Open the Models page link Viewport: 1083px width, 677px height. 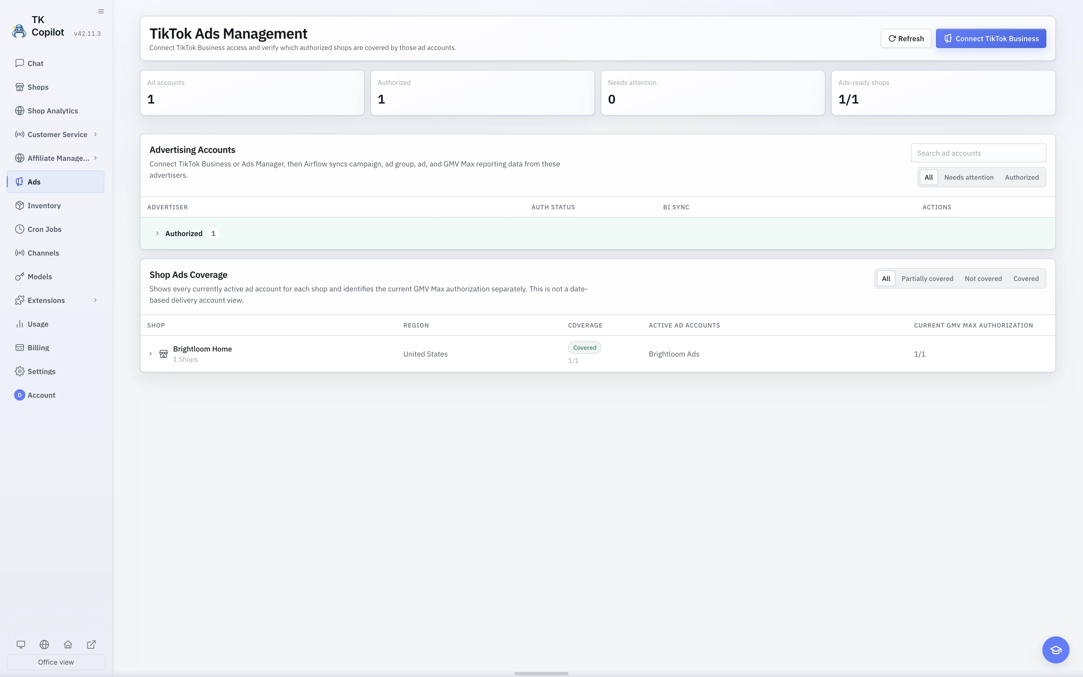click(56, 277)
